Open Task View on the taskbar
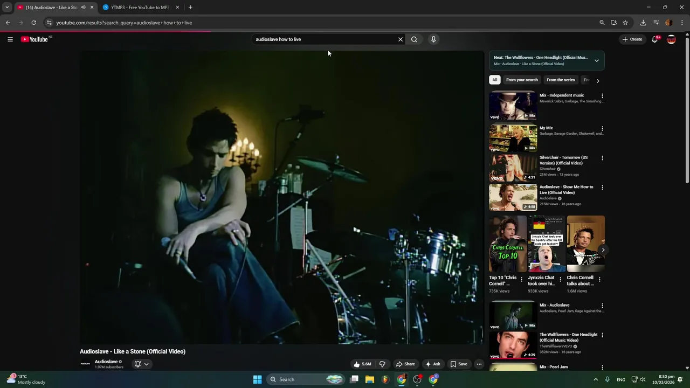The height and width of the screenshot is (388, 690). (354, 379)
